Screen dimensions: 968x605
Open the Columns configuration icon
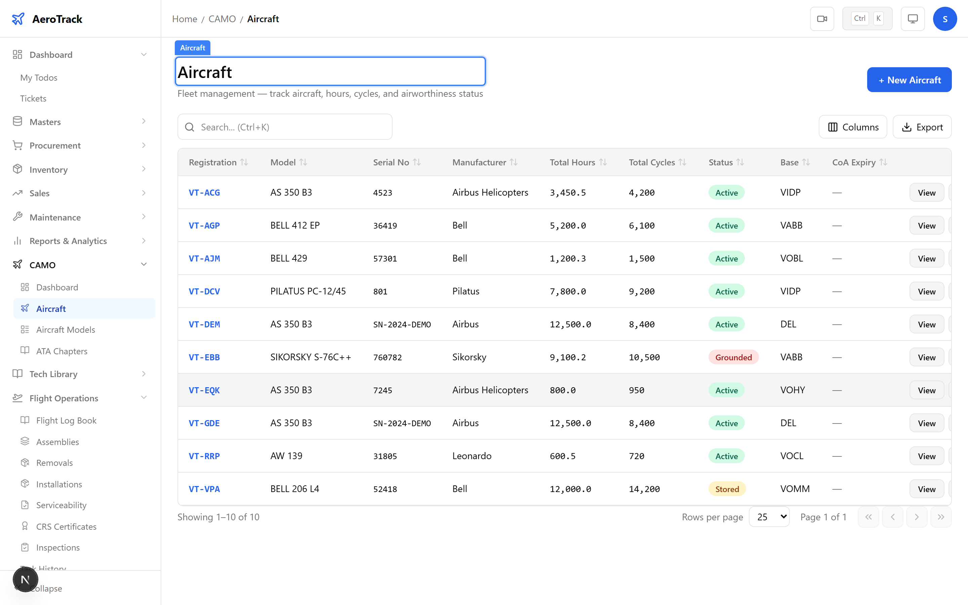833,127
